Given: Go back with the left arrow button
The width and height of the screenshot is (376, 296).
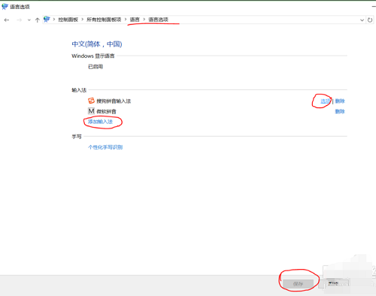Looking at the screenshot, I should point(7,20).
